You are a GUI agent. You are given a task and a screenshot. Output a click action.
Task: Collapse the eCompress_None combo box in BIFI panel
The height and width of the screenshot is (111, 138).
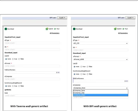101,88
